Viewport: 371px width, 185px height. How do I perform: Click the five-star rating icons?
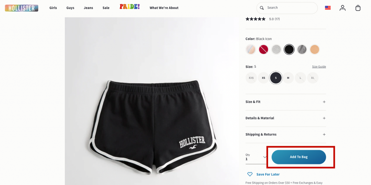point(255,19)
